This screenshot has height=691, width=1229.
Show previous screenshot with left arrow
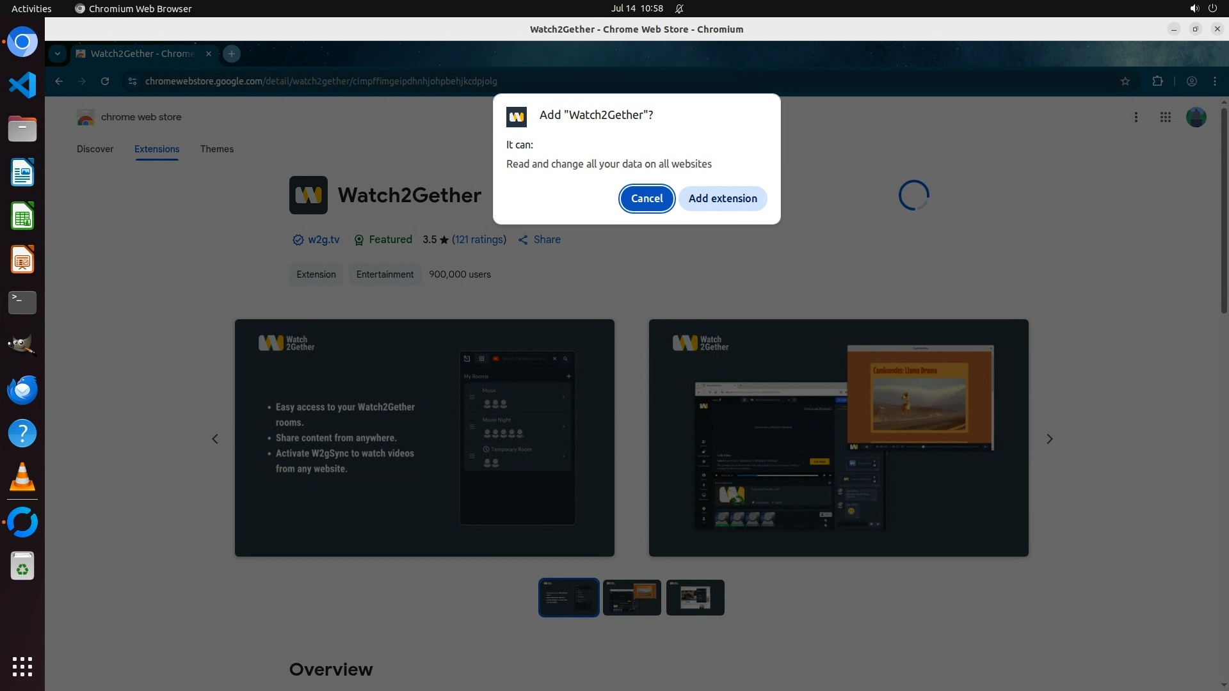pyautogui.click(x=215, y=439)
